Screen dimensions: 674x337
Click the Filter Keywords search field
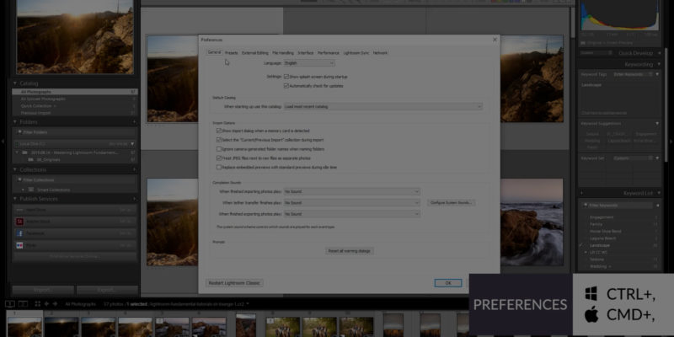click(618, 206)
